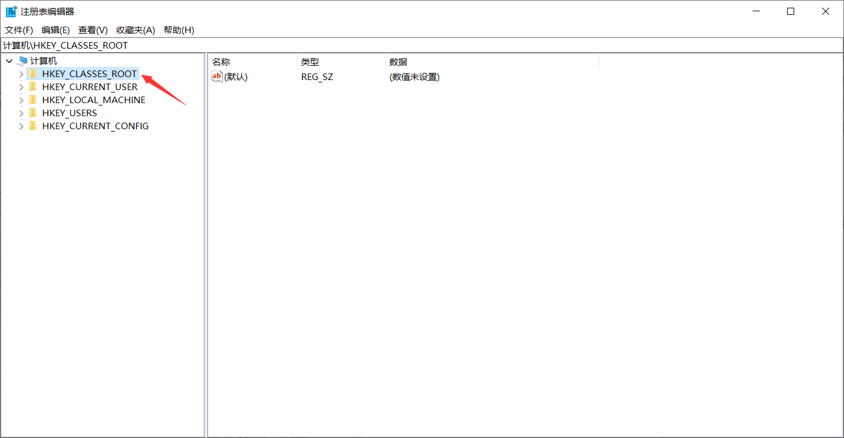Select the HKEY_CLASSES_ROOT key
This screenshot has height=438, width=844.
(x=89, y=73)
